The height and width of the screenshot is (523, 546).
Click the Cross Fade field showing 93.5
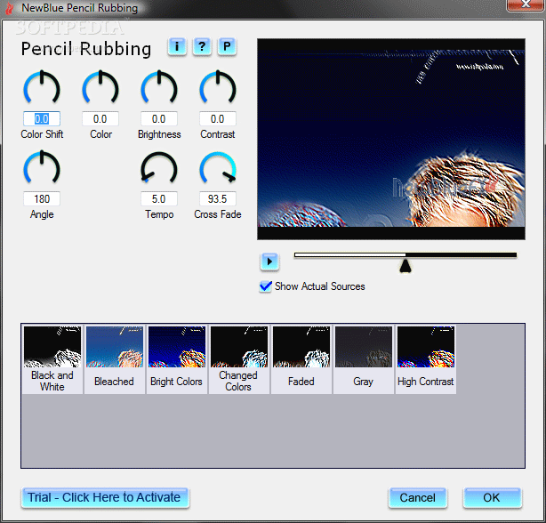point(218,199)
